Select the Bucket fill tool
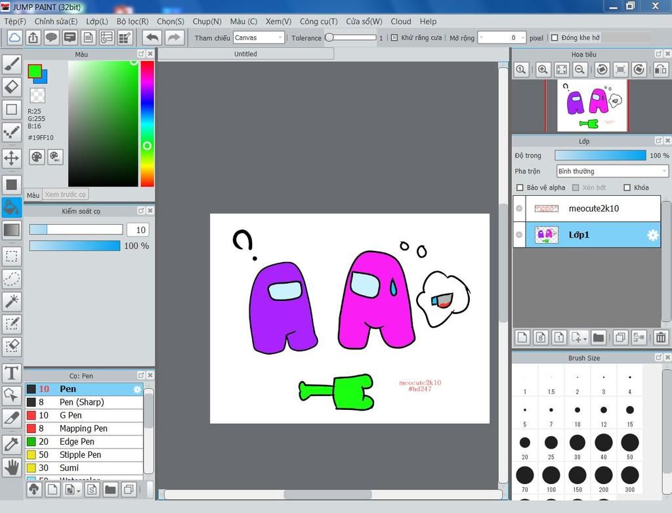The height and width of the screenshot is (513, 672). tap(12, 208)
